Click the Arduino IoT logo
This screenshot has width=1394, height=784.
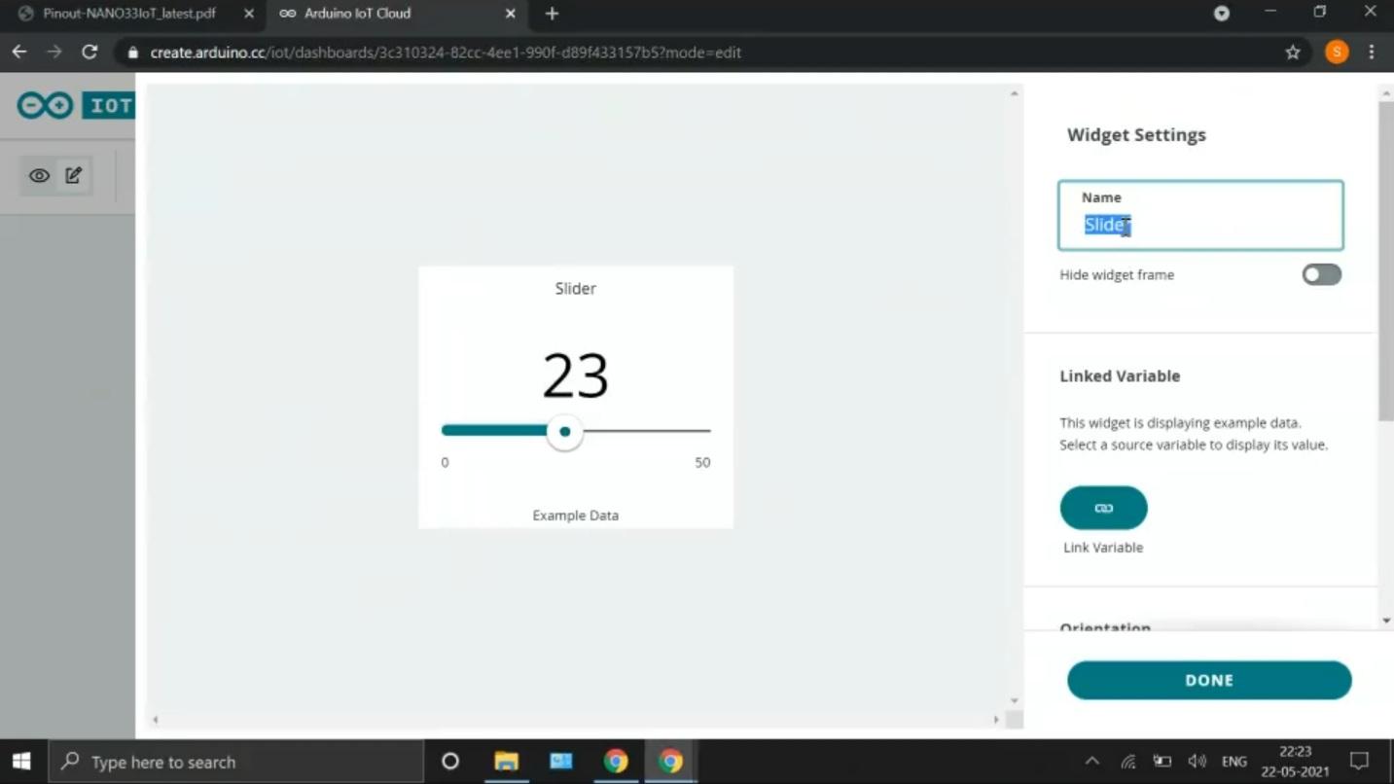75,105
